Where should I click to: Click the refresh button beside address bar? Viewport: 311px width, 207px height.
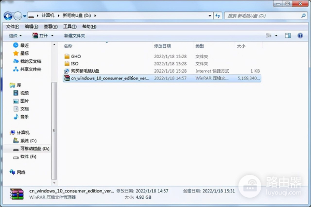(218, 16)
